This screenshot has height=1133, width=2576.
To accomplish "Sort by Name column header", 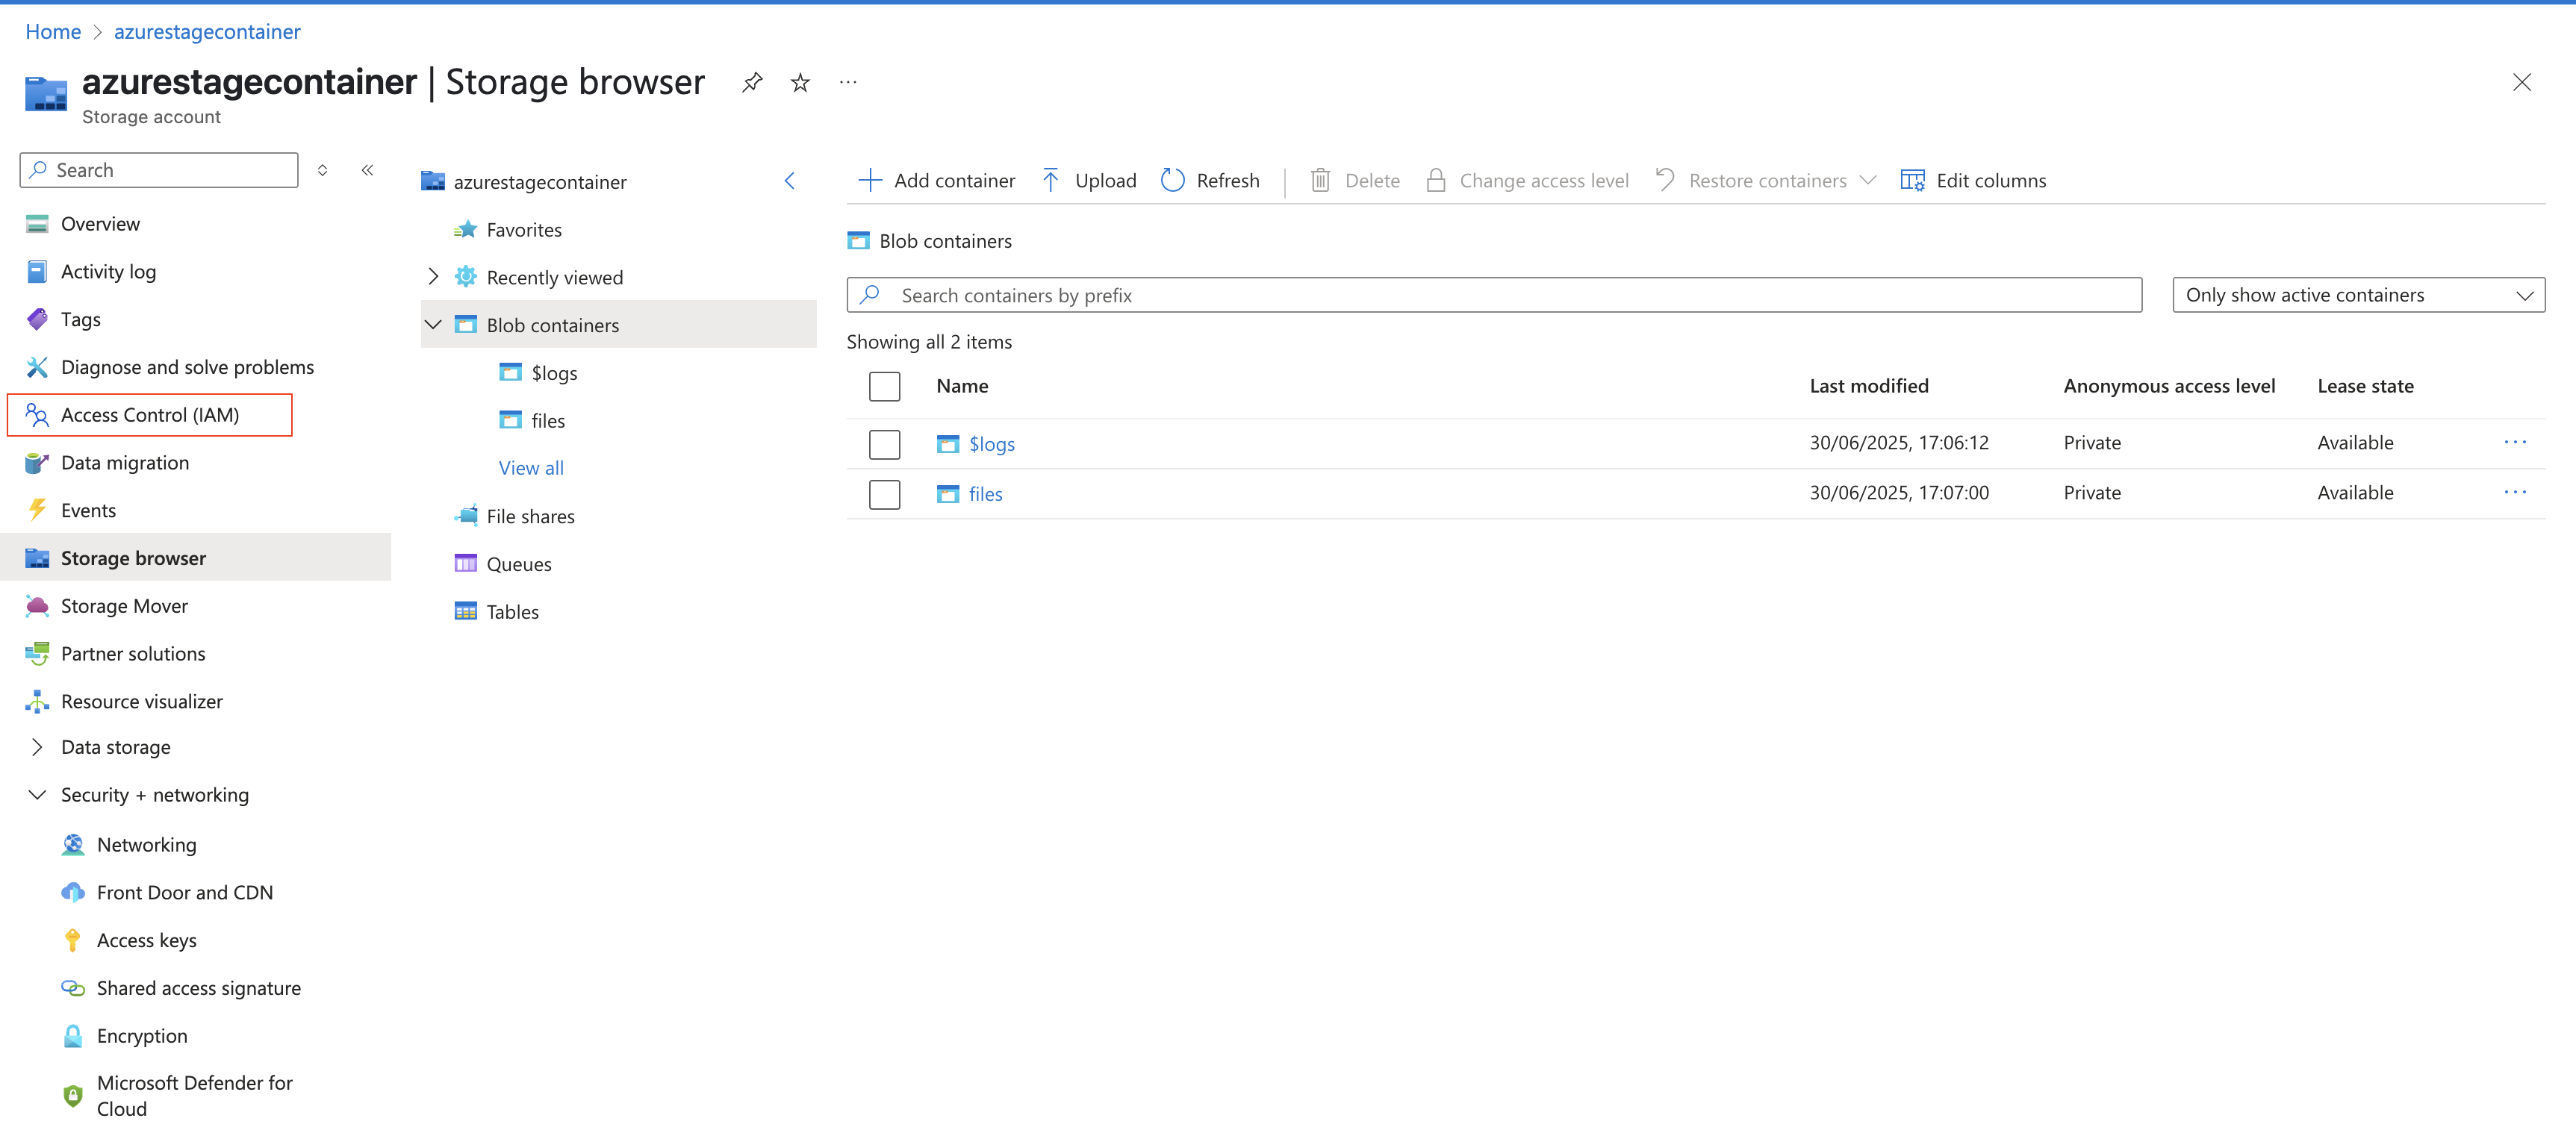I will click(x=962, y=386).
